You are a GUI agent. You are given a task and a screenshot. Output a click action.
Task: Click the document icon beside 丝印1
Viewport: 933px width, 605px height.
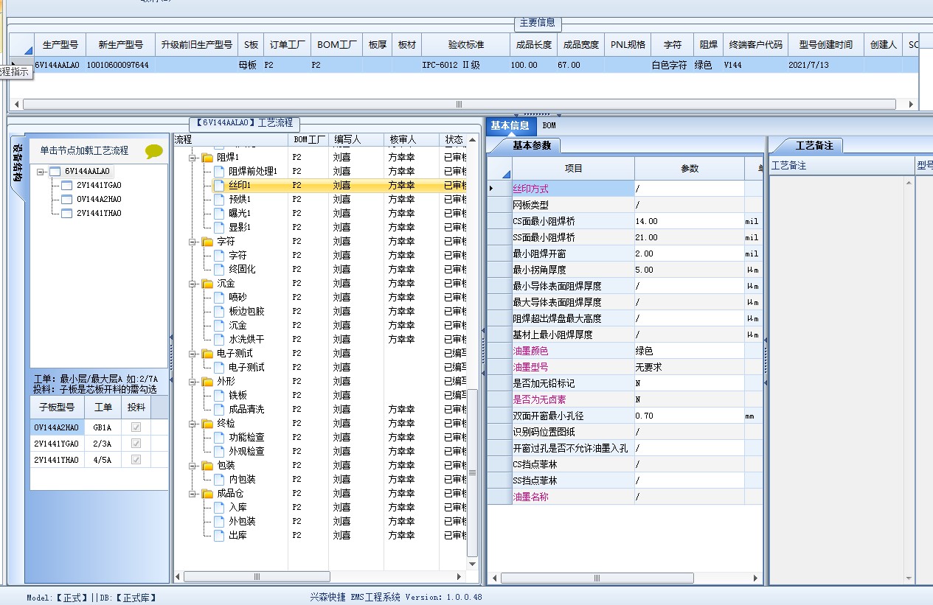coord(219,186)
